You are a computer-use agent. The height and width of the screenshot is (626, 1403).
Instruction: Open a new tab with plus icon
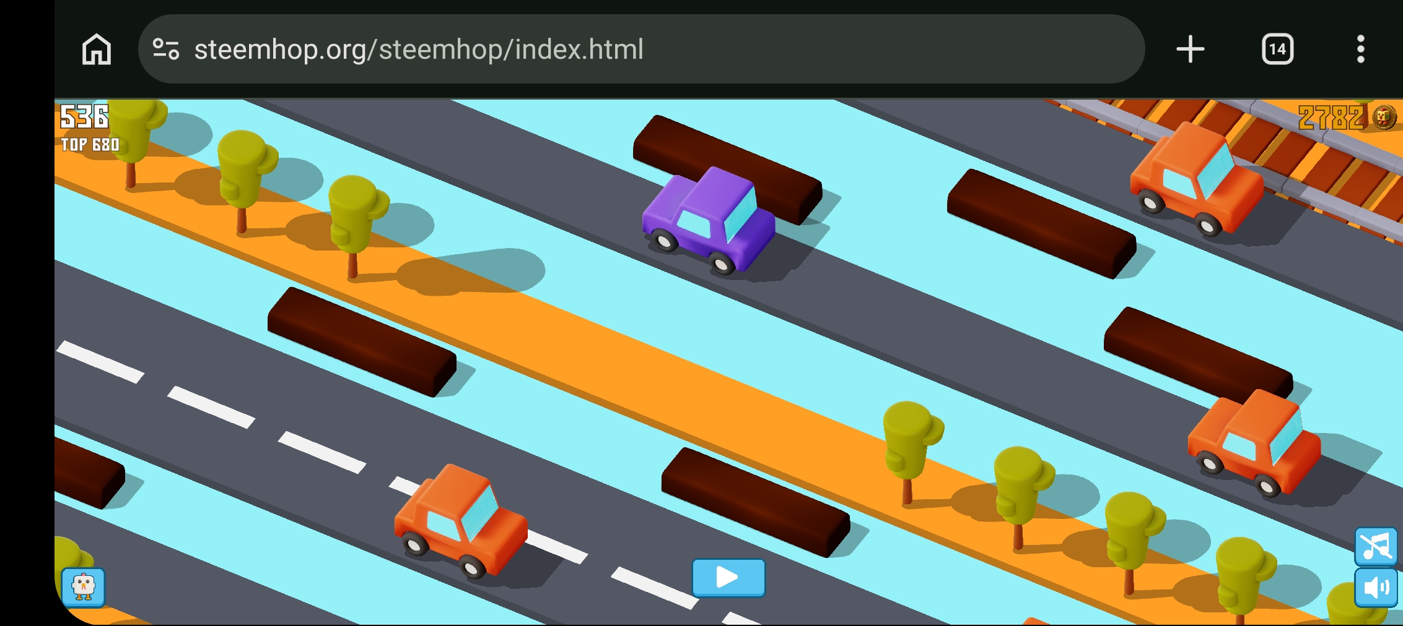click(x=1190, y=49)
